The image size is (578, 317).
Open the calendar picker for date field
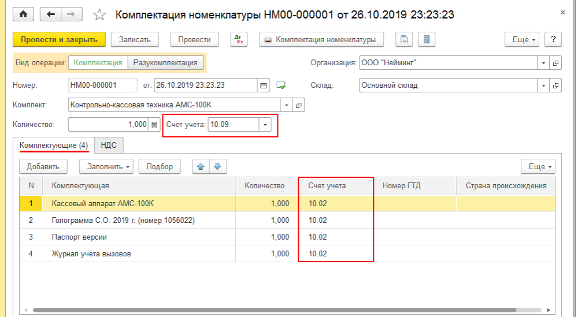tap(264, 85)
